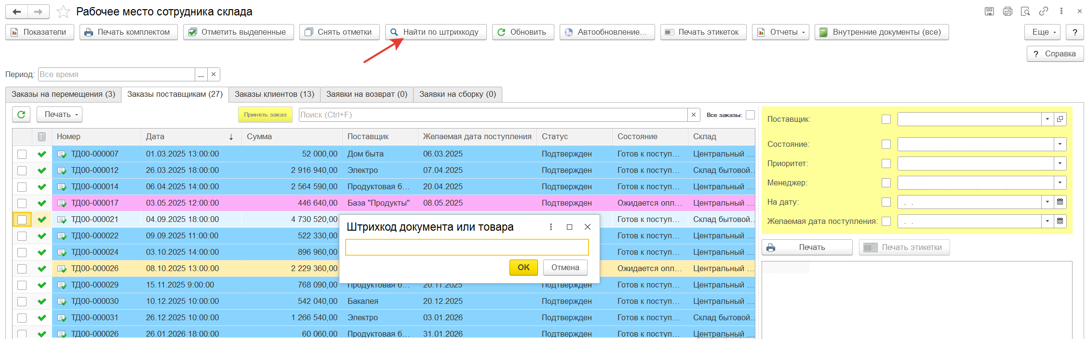Viewport: 1087px width, 339px height.
Task: Enable the Поставщик filter checkbox
Action: [x=886, y=119]
